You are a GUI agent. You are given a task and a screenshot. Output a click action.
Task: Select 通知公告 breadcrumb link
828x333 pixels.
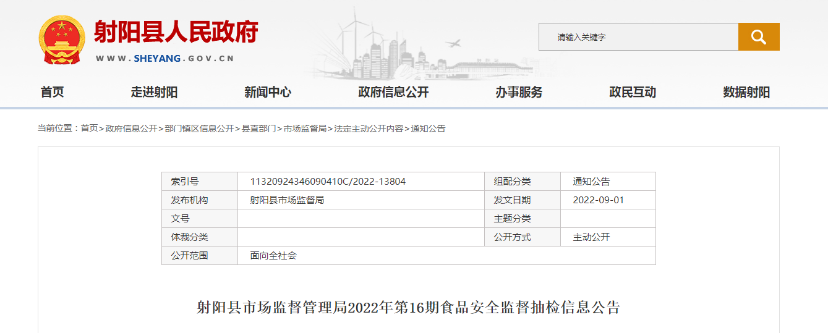pyautogui.click(x=428, y=129)
